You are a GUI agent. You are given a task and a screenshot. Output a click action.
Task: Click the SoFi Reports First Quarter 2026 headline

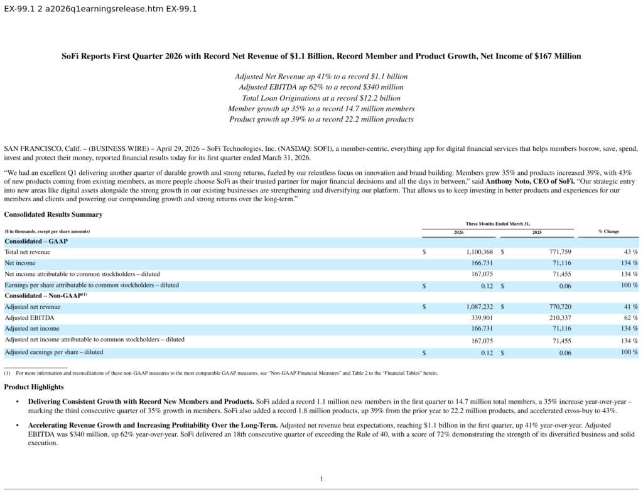(x=321, y=56)
